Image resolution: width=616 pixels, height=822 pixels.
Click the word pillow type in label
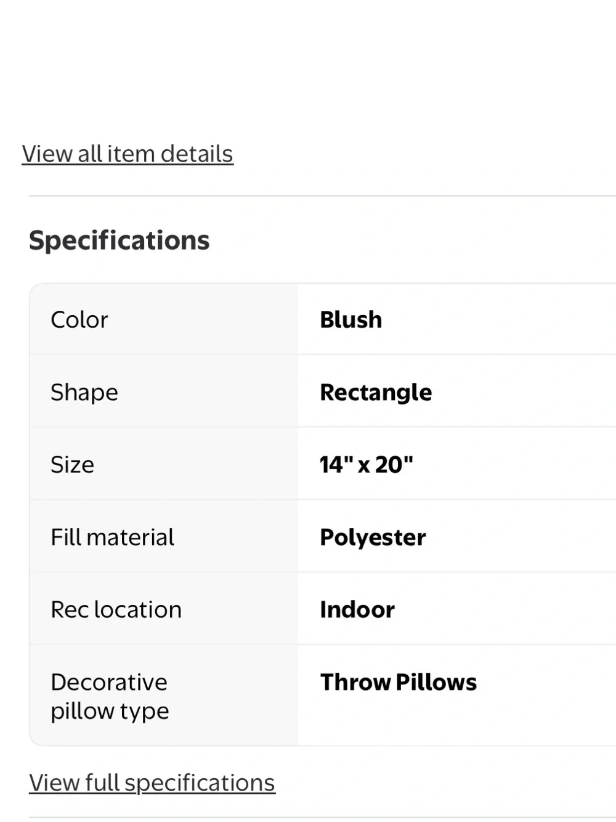tap(110, 711)
